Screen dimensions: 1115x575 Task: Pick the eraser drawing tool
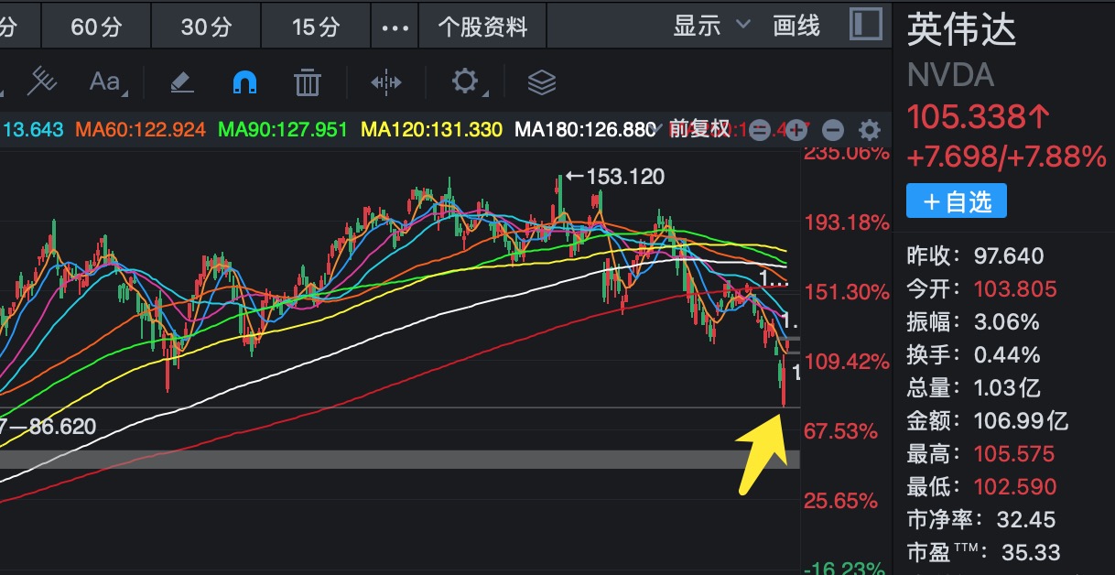182,82
